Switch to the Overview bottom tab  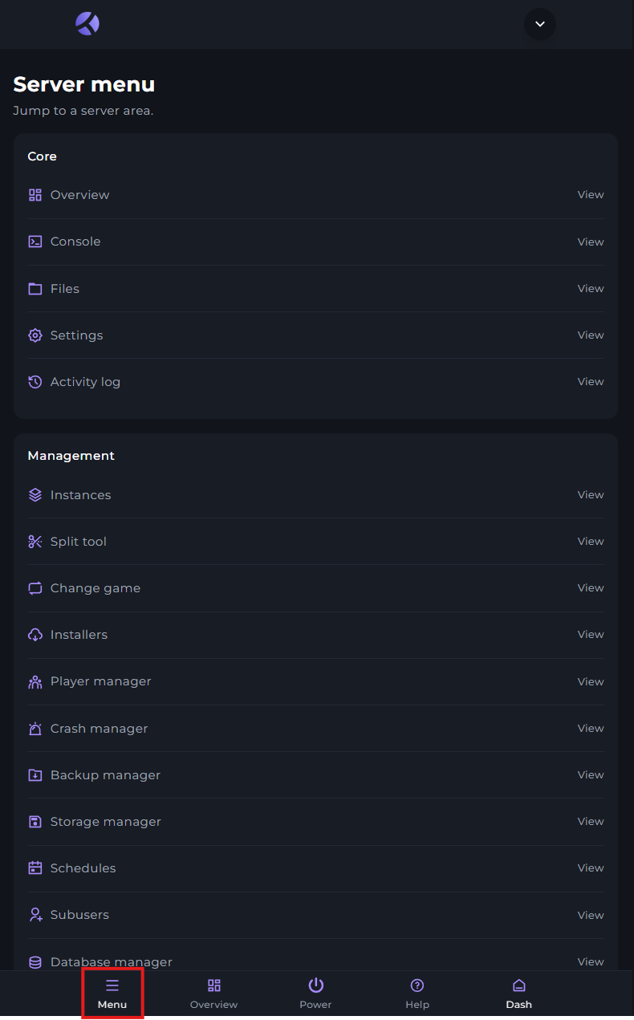tap(213, 994)
